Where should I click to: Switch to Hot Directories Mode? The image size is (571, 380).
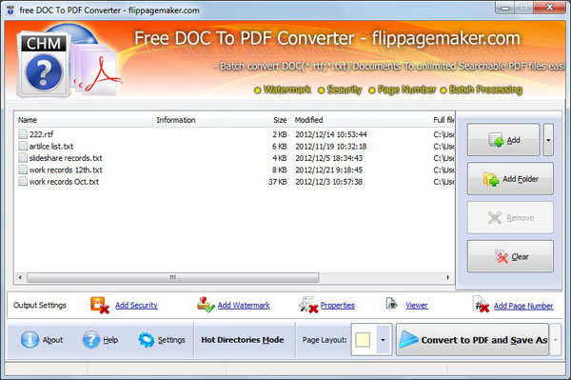coord(243,340)
